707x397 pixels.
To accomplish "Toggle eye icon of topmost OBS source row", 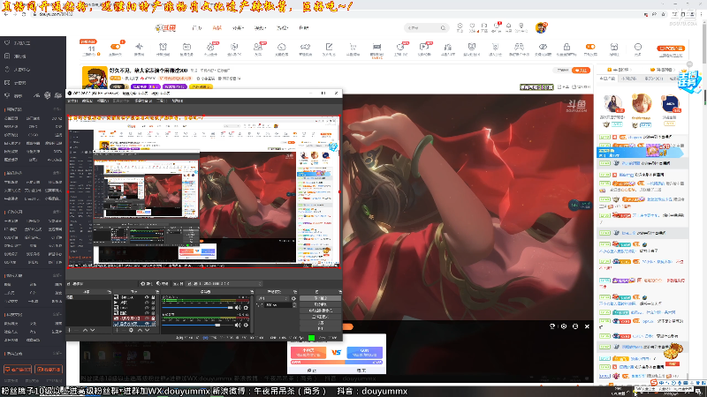I will tap(147, 297).
